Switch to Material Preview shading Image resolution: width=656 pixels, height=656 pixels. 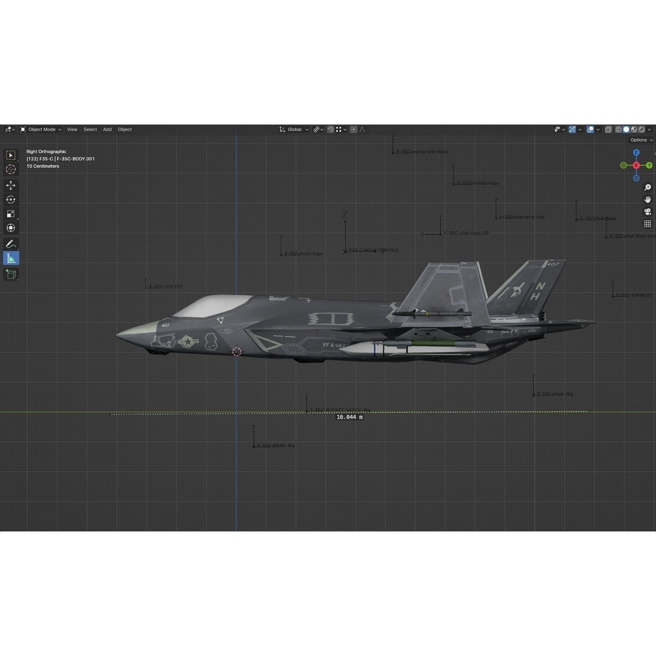click(x=634, y=130)
